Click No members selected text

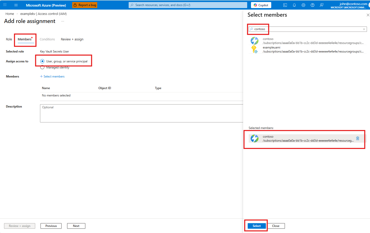click(56, 95)
